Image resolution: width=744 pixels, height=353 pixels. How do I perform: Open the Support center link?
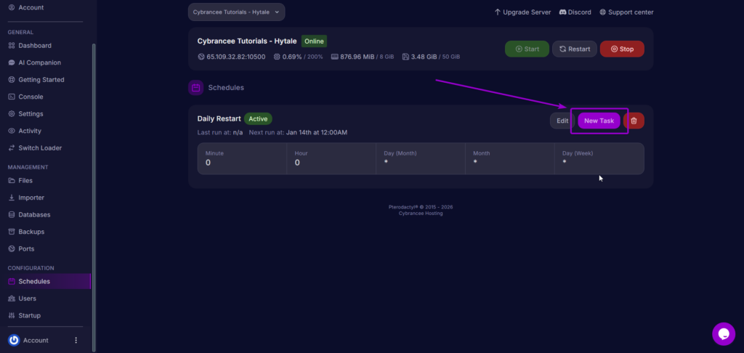626,12
